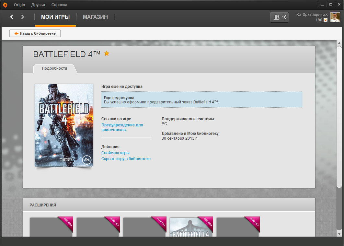Select the Подробности tab
The width and height of the screenshot is (344, 246).
[54, 68]
